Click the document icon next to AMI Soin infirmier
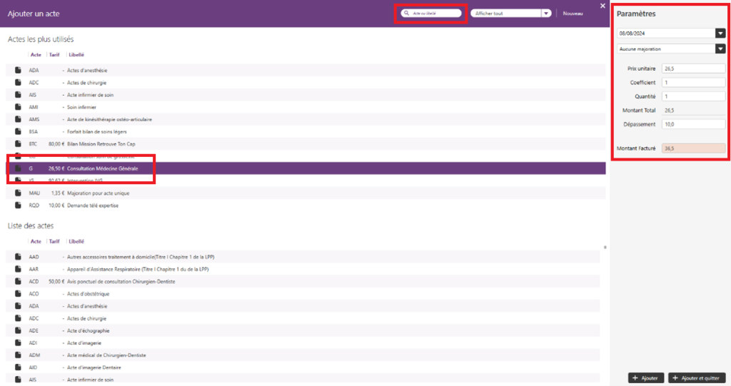Screen dimensions: 731x386 click(x=18, y=107)
